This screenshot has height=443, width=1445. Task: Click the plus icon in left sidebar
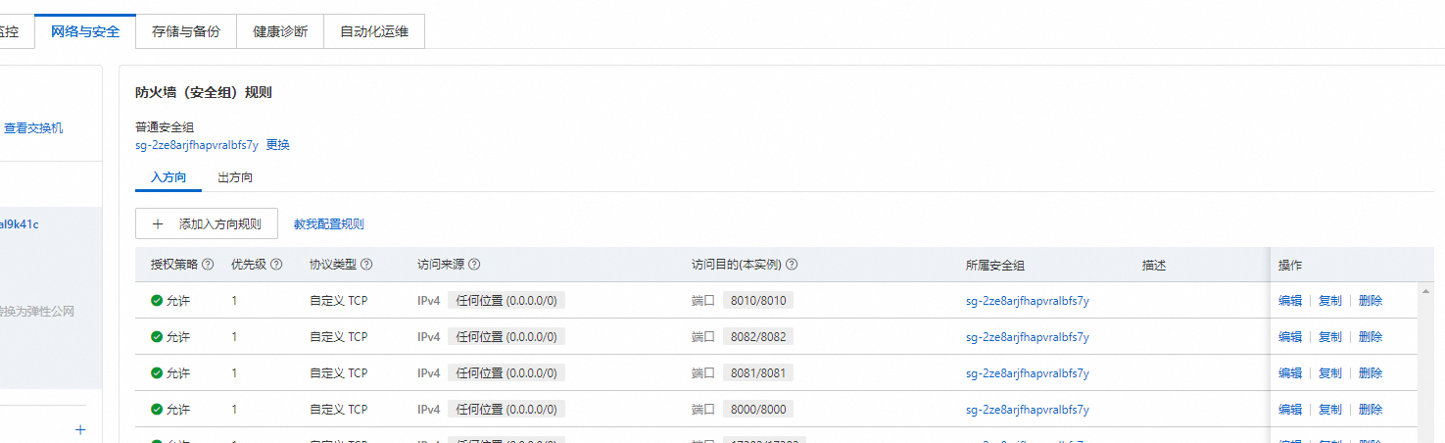(x=80, y=429)
